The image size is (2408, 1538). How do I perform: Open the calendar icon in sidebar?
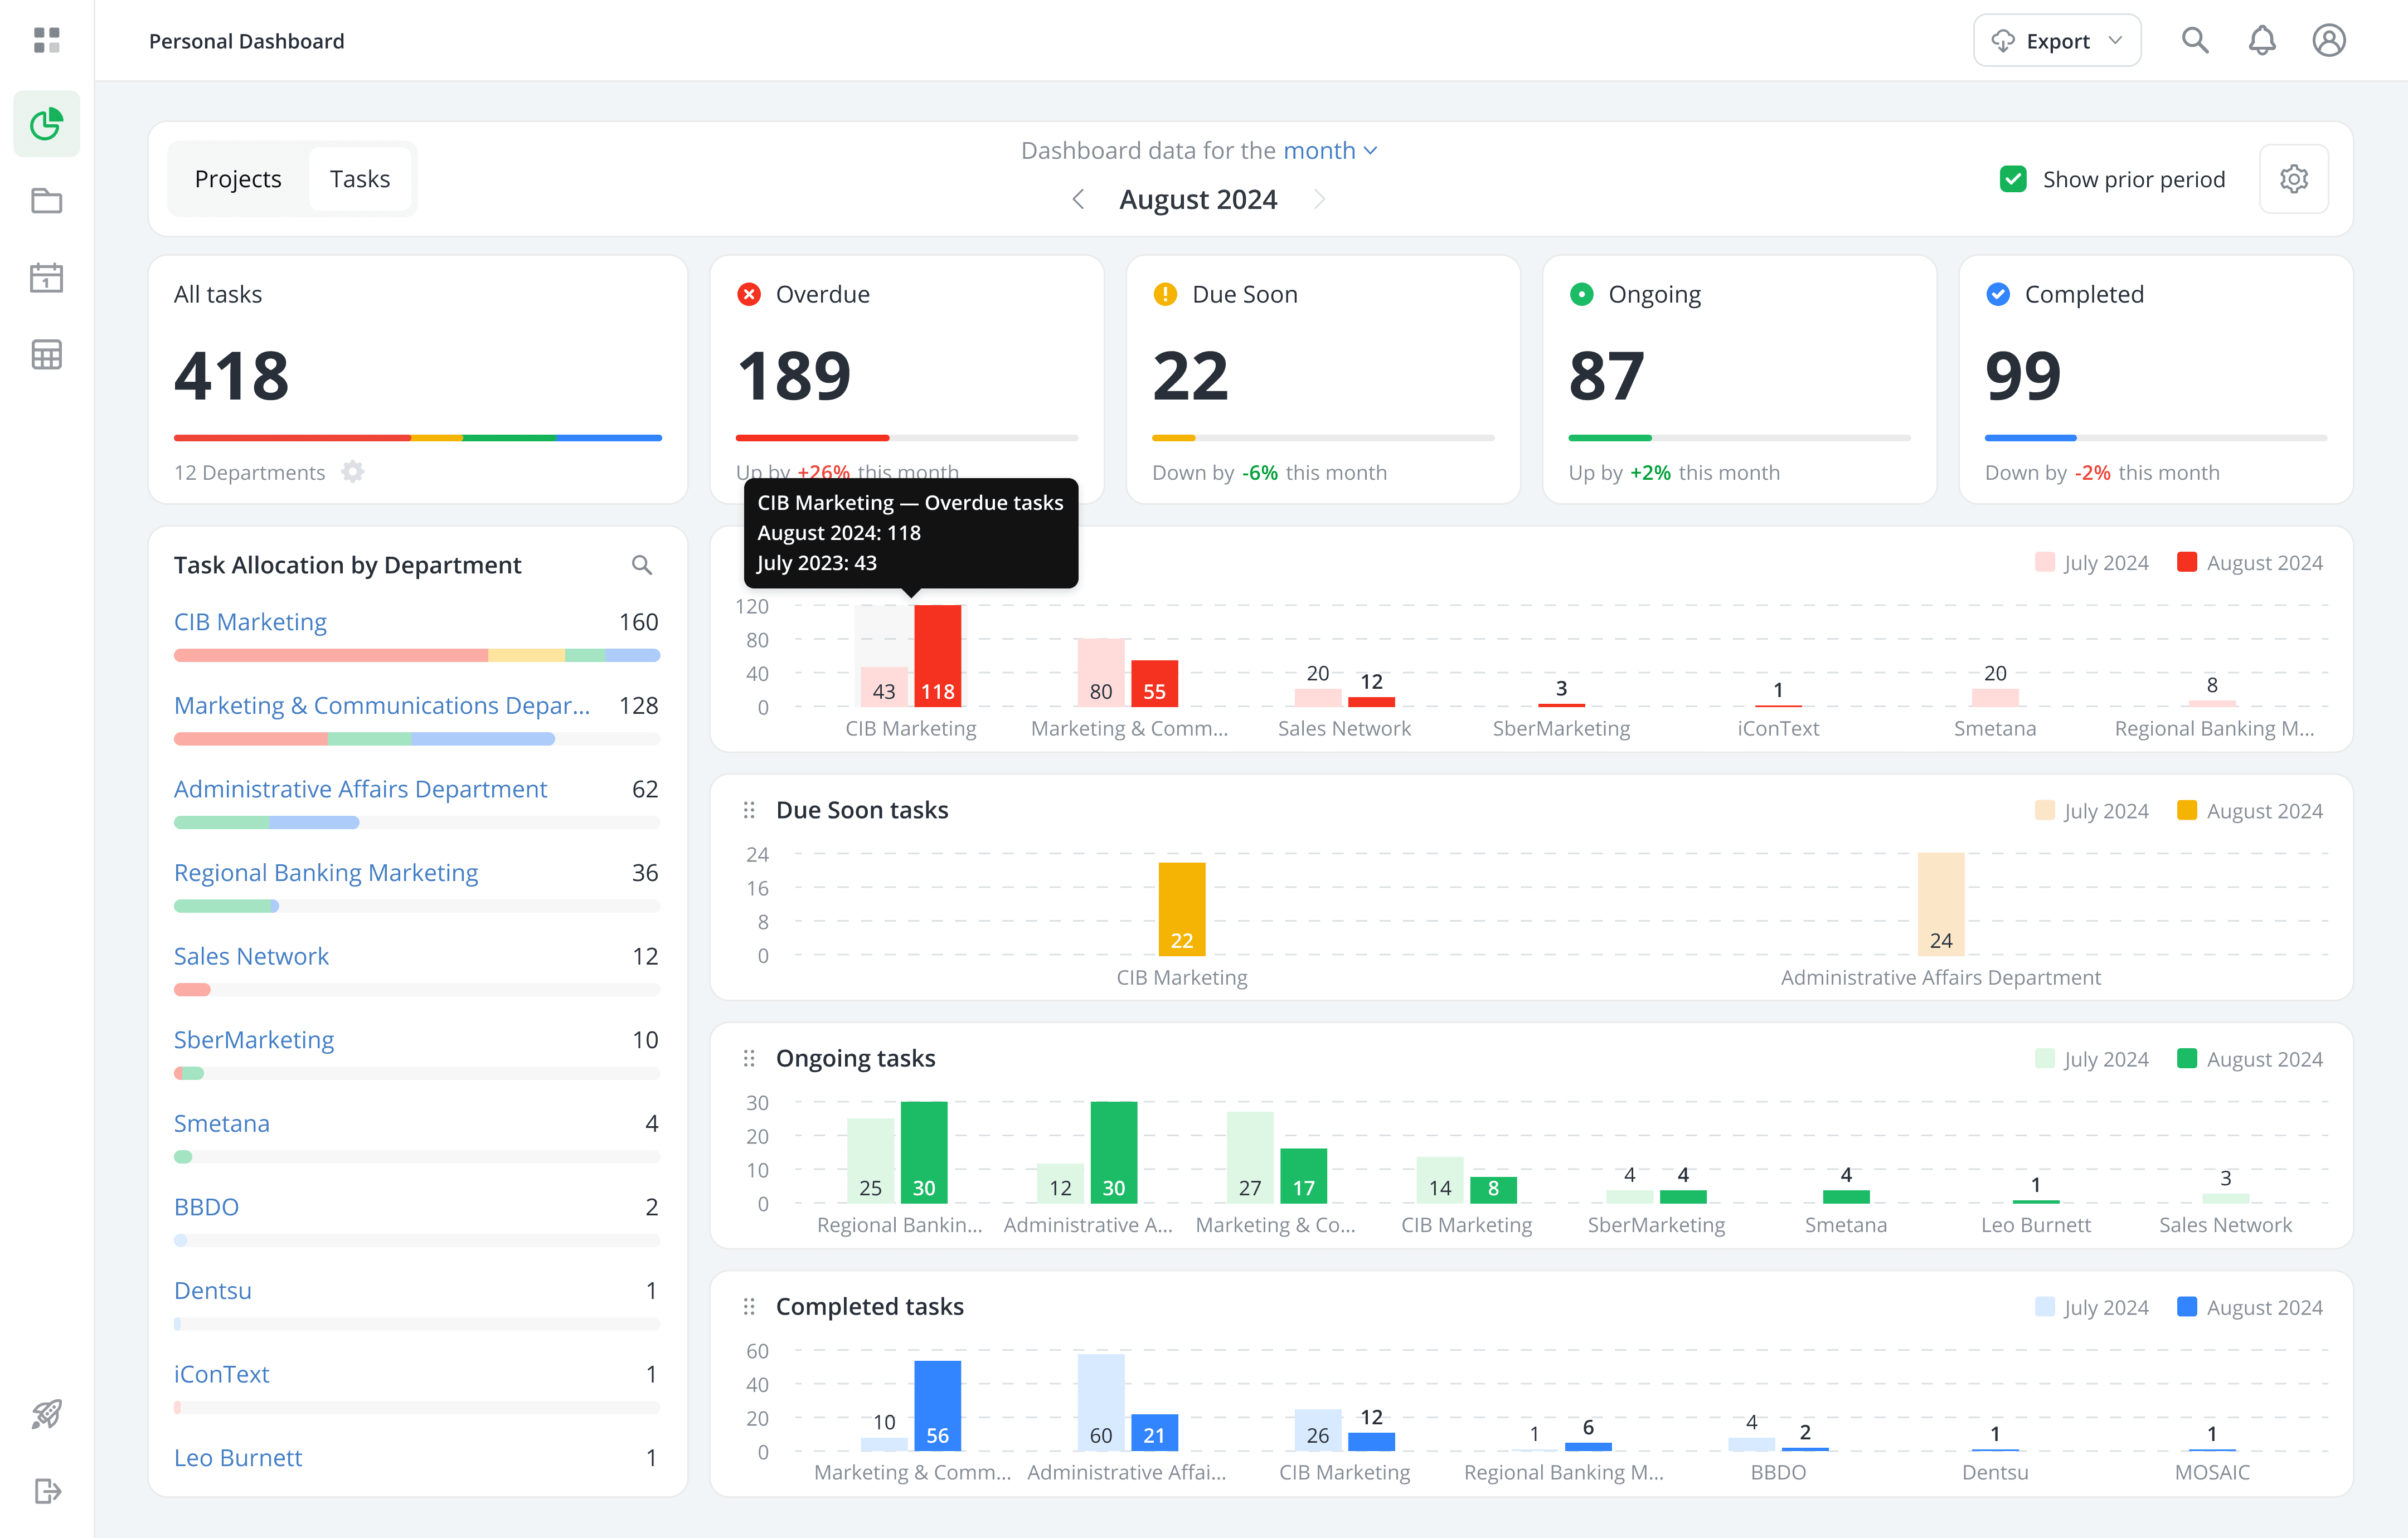point(46,278)
